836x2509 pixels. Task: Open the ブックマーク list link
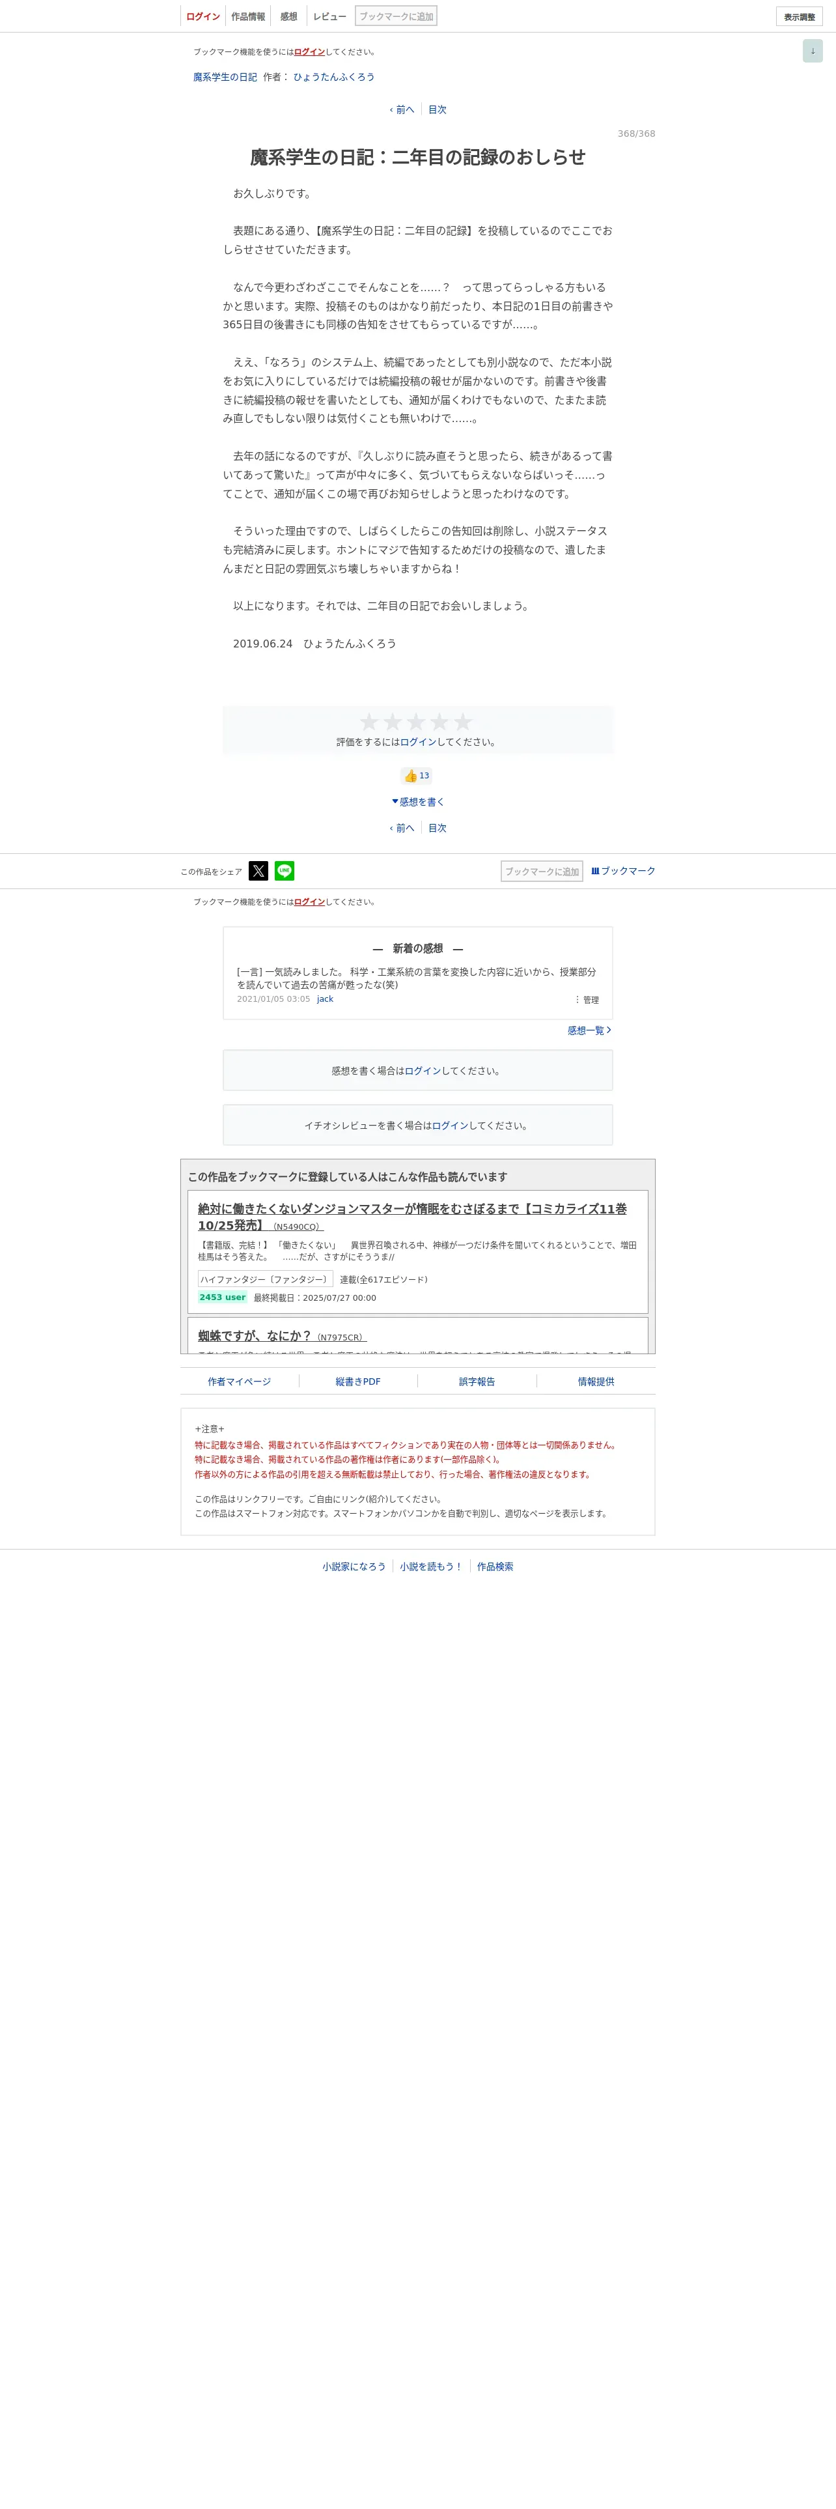coord(623,871)
